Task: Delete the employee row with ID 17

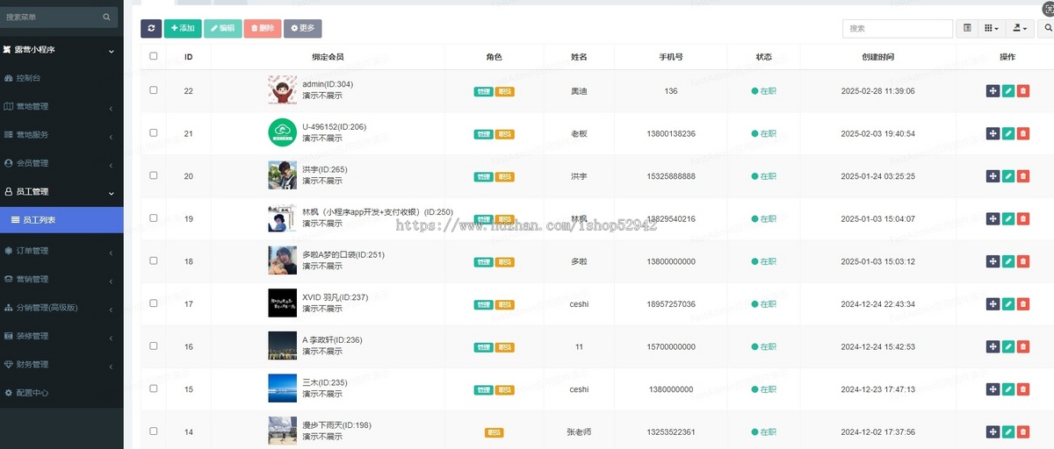Action: pyautogui.click(x=1022, y=304)
